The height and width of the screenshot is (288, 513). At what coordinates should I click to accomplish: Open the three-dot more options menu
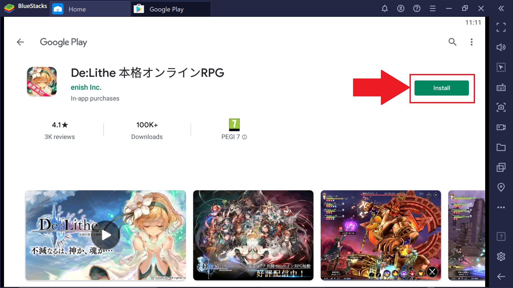472,42
